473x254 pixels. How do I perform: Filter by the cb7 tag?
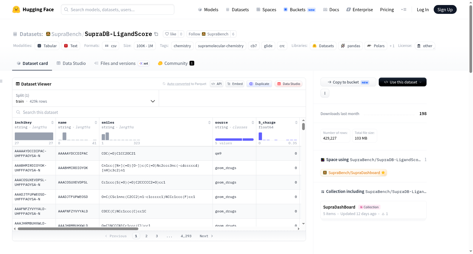[x=254, y=46]
